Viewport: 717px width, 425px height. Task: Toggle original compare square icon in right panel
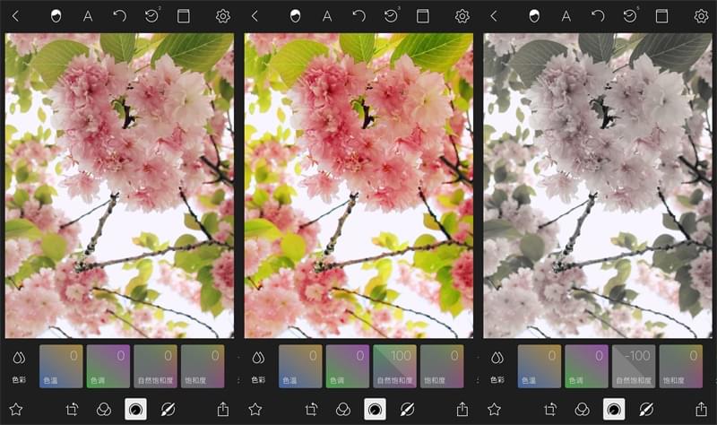coord(661,16)
